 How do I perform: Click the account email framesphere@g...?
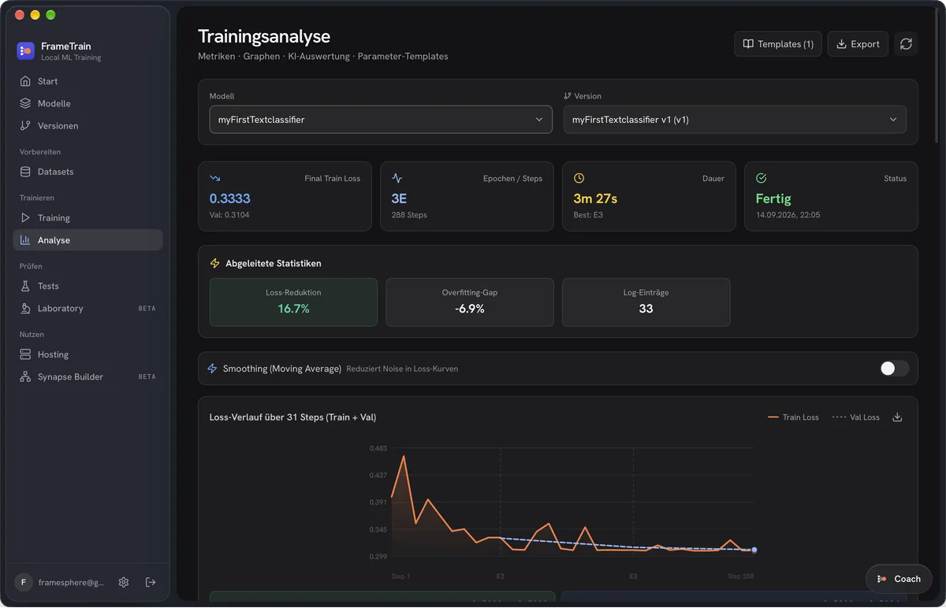pos(71,583)
